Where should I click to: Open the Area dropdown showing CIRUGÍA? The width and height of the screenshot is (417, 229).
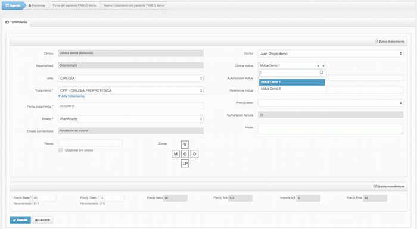pos(130,78)
